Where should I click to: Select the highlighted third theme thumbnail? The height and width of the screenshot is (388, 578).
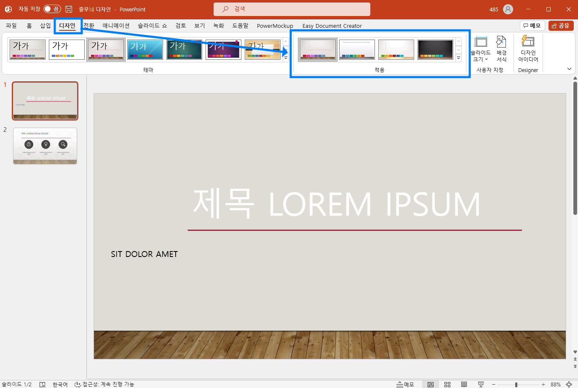pos(106,50)
